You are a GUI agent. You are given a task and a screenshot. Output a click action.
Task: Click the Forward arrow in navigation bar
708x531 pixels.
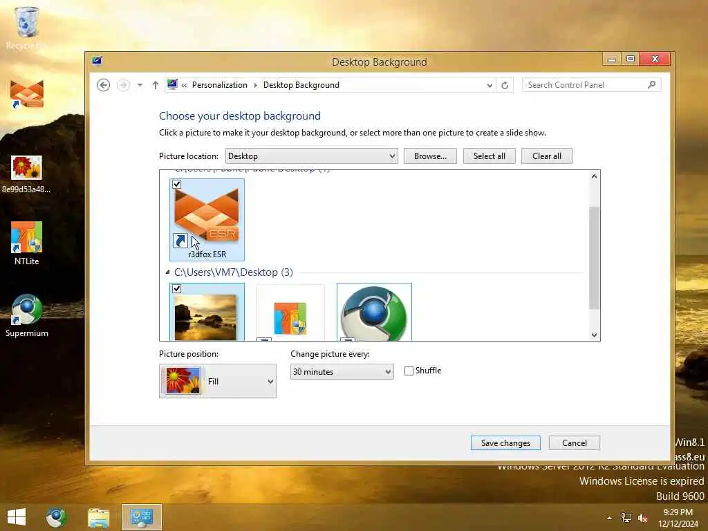(x=123, y=85)
